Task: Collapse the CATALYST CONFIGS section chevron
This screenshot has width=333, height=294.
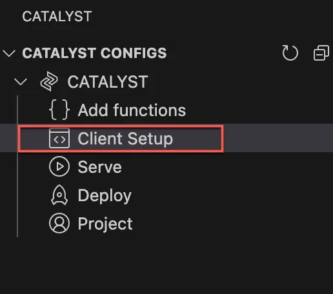Action: (x=9, y=53)
